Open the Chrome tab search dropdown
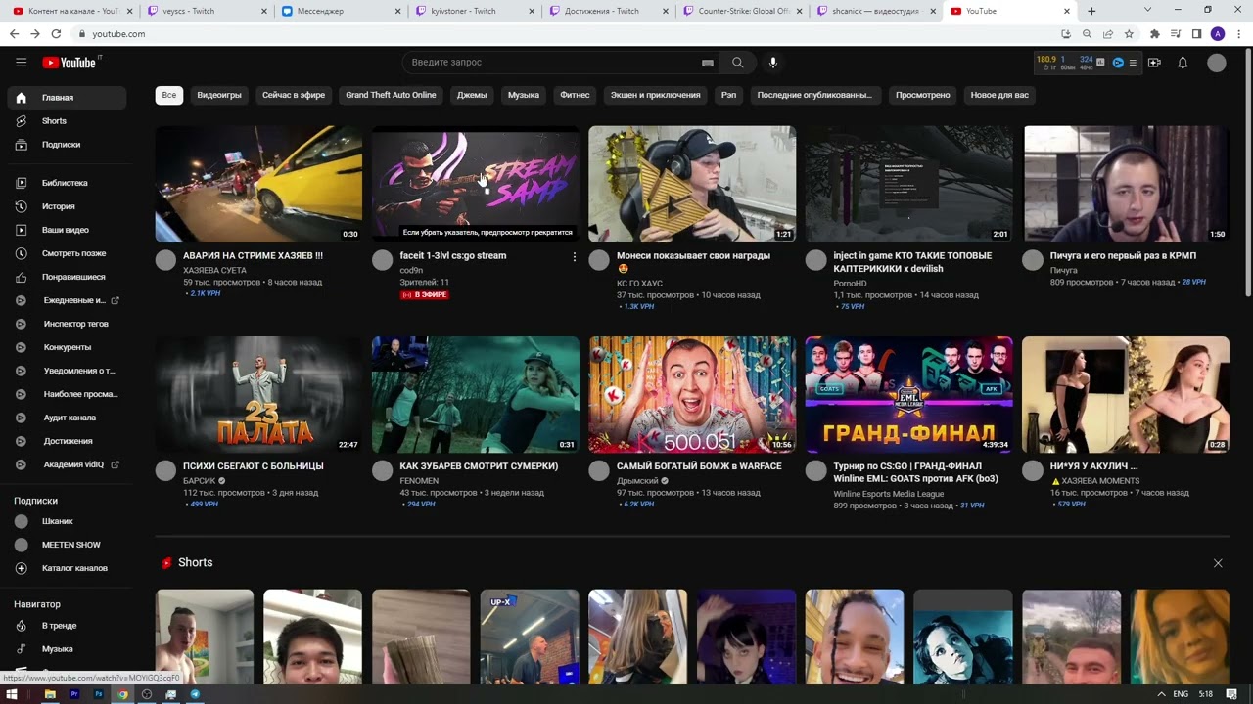This screenshot has width=1253, height=704. tap(1148, 11)
